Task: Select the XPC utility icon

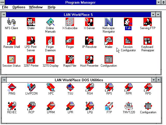Action: pyautogui.click(x=51, y=87)
